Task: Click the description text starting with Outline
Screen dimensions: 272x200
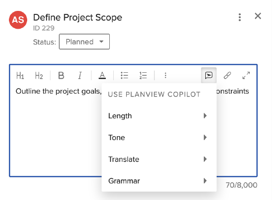Action: point(59,91)
